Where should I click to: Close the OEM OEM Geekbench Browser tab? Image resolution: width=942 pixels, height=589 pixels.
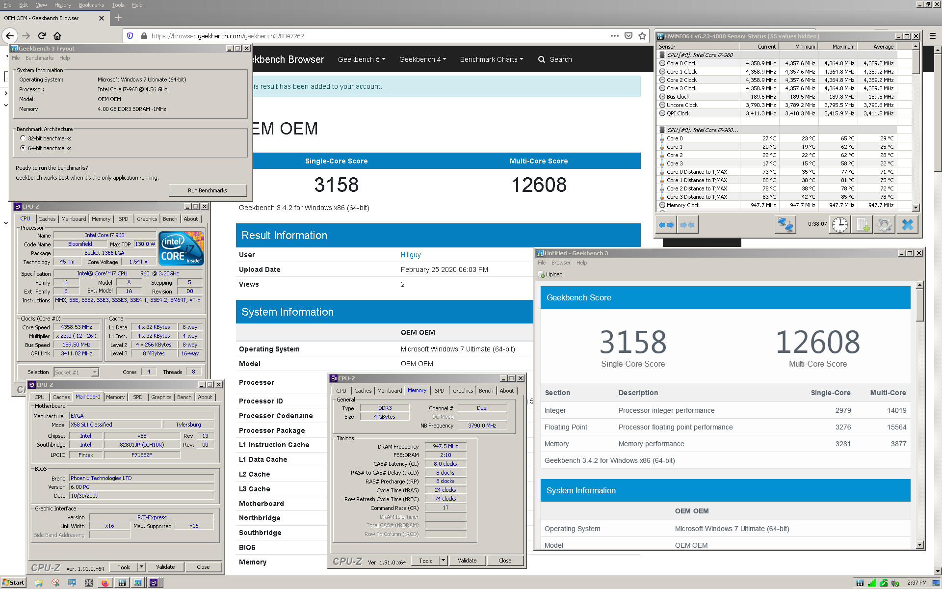click(x=102, y=18)
